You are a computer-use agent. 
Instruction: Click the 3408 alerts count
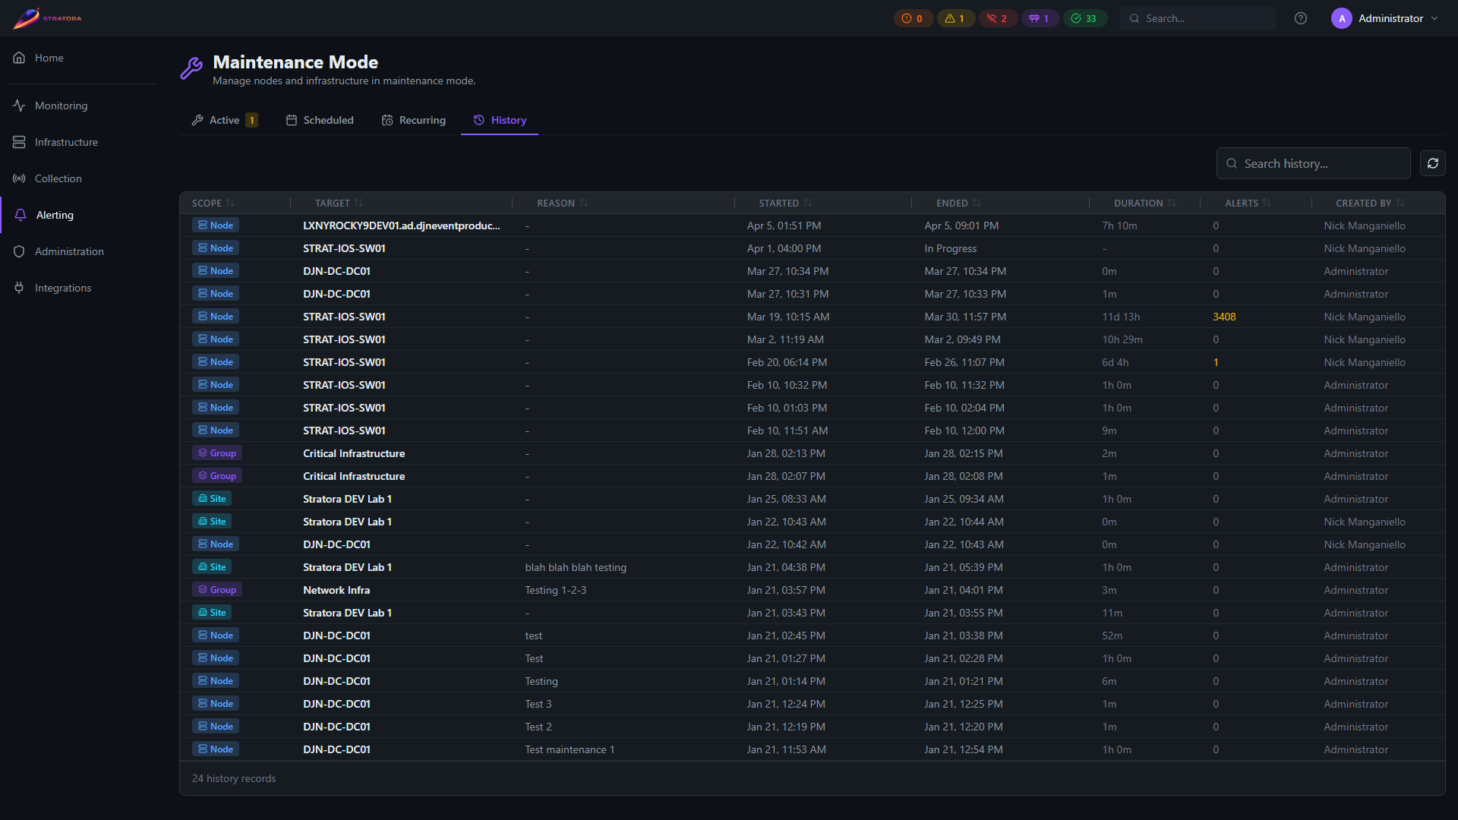(1224, 317)
